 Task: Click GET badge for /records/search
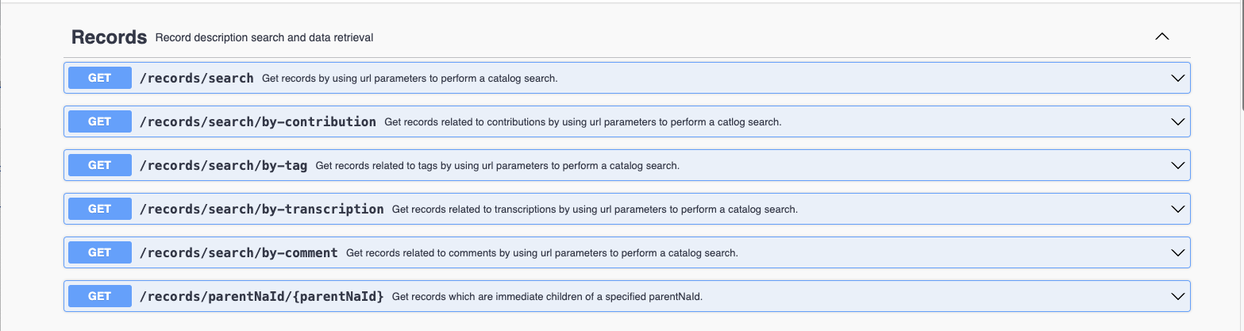(100, 78)
